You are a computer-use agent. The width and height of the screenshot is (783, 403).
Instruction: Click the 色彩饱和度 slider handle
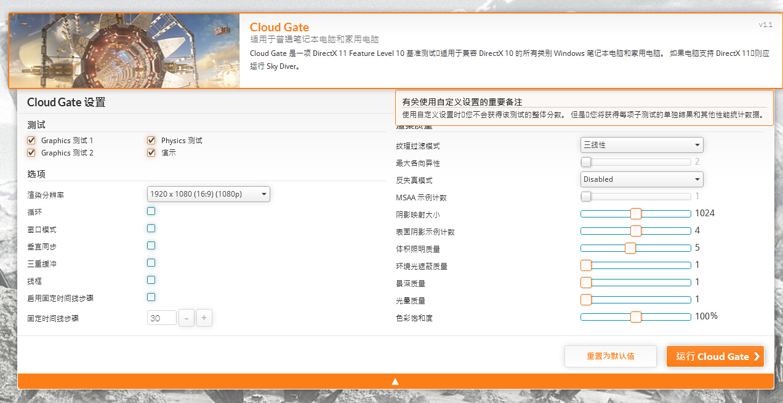pyautogui.click(x=636, y=317)
